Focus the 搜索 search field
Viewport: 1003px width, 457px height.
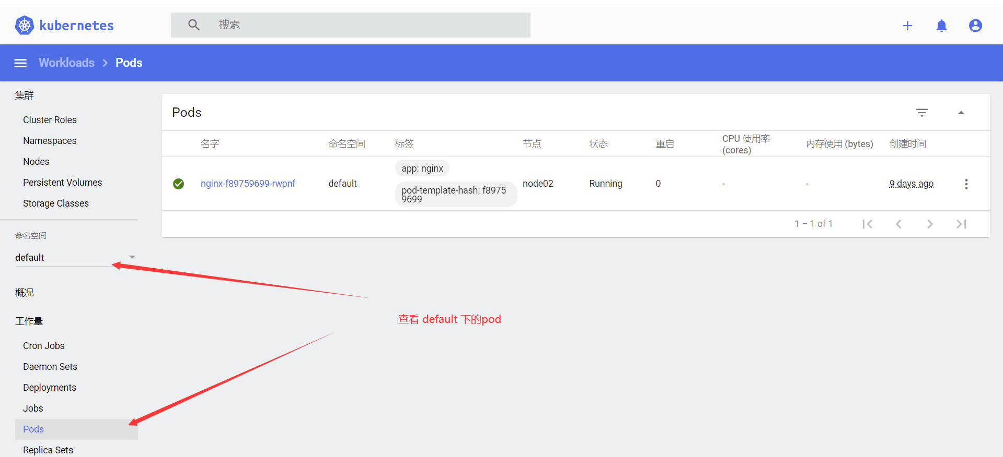[350, 25]
